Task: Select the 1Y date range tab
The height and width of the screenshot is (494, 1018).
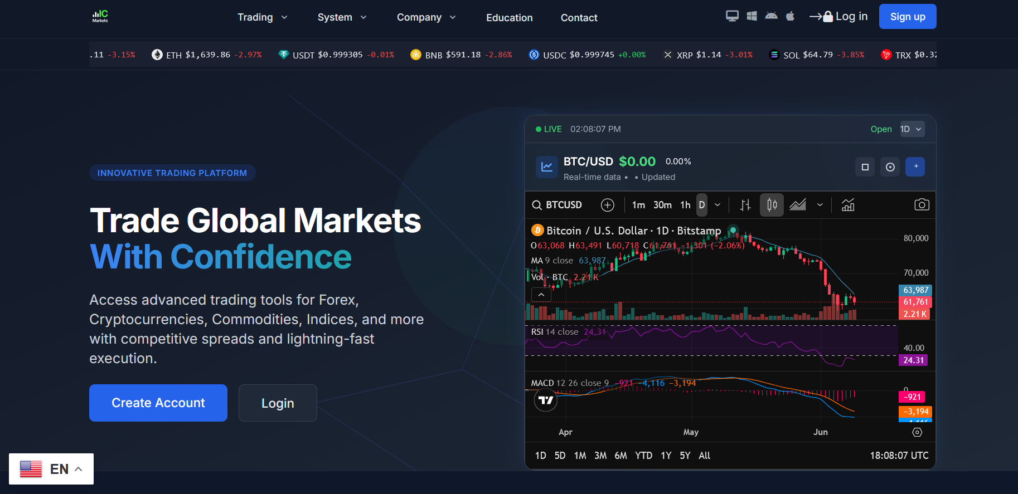Action: 666,456
